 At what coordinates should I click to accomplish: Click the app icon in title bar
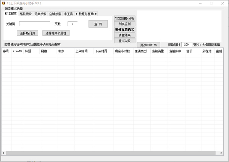[3, 3]
